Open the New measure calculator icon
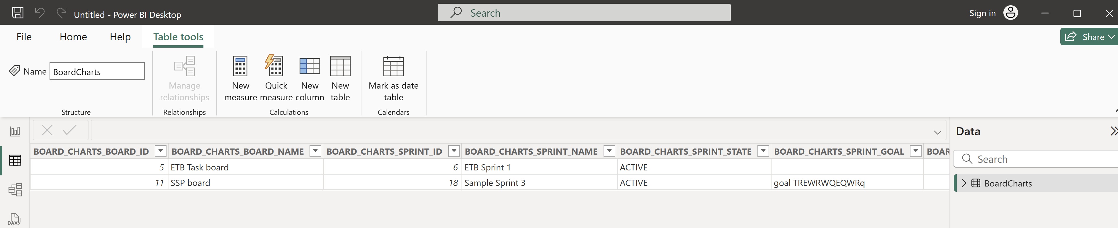The height and width of the screenshot is (228, 1118). pos(240,66)
